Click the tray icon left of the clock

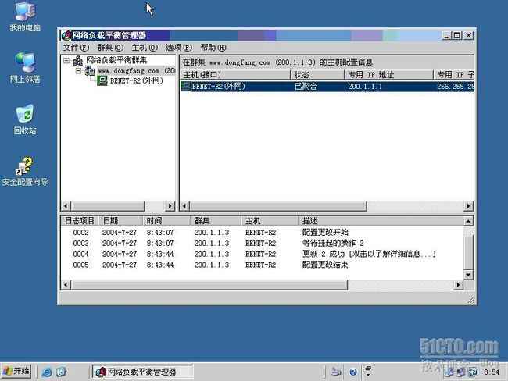coord(474,372)
